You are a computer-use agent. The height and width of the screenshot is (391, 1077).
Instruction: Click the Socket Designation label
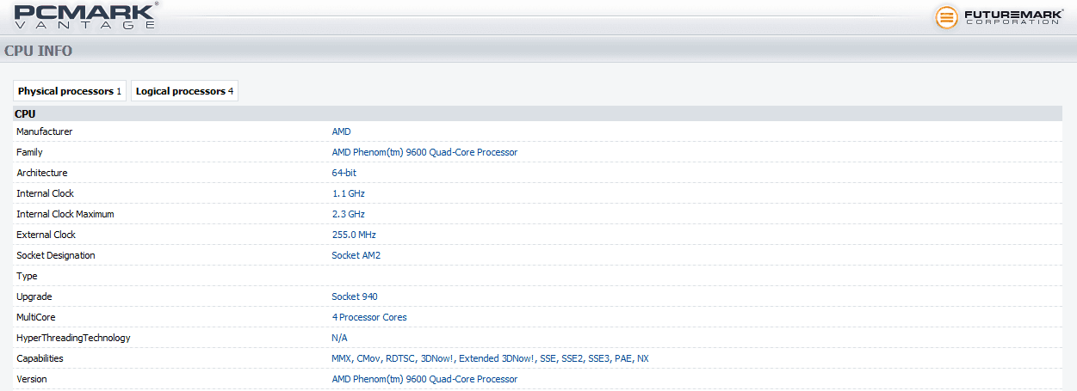[56, 255]
